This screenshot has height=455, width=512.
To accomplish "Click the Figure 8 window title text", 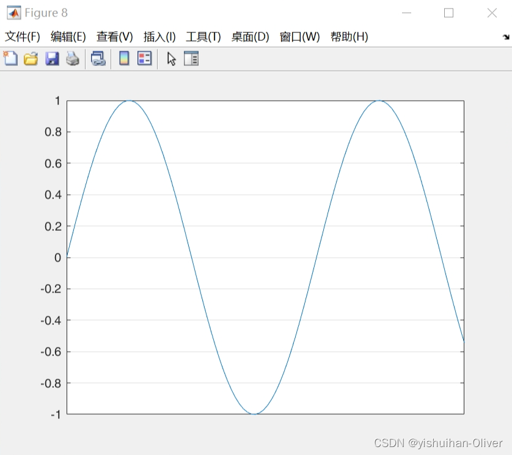I will tap(46, 13).
